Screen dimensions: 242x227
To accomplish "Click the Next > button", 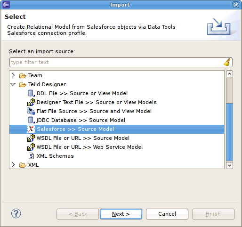I will click(x=121, y=214).
